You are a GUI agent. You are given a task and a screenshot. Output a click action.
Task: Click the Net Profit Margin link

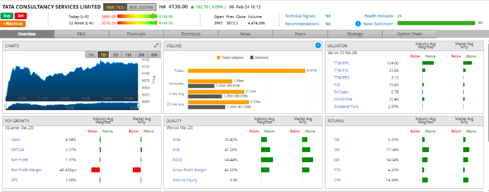[26, 170]
